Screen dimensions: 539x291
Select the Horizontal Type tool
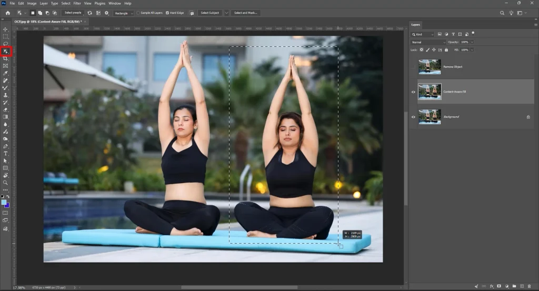(x=5, y=154)
